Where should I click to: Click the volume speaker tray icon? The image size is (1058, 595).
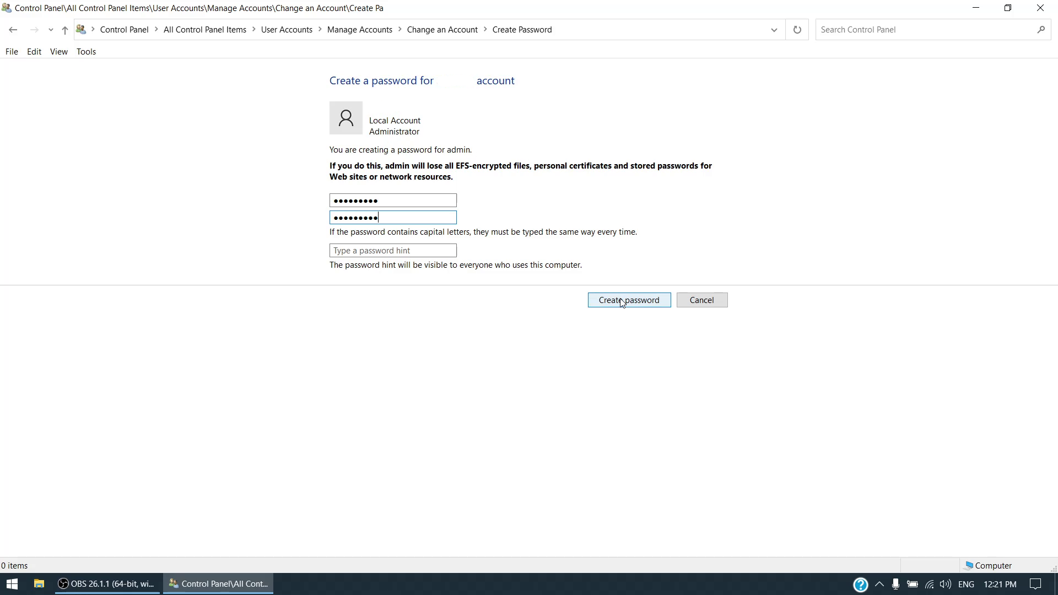[946, 584]
